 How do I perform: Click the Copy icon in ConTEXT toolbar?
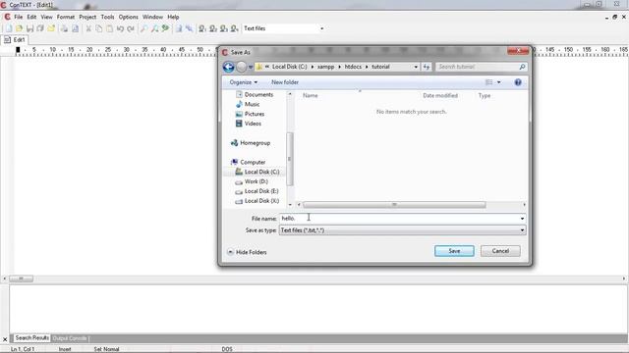(98, 28)
